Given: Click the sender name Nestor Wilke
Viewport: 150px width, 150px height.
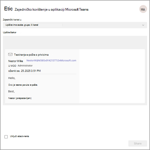Looking at the screenshot, I should click(16, 61).
